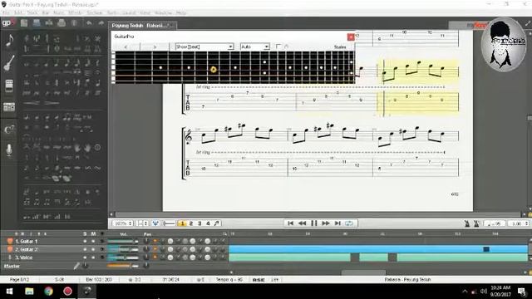Screen dimensions: 532x299
Task: Open the Bar menu
Action: pos(46,13)
